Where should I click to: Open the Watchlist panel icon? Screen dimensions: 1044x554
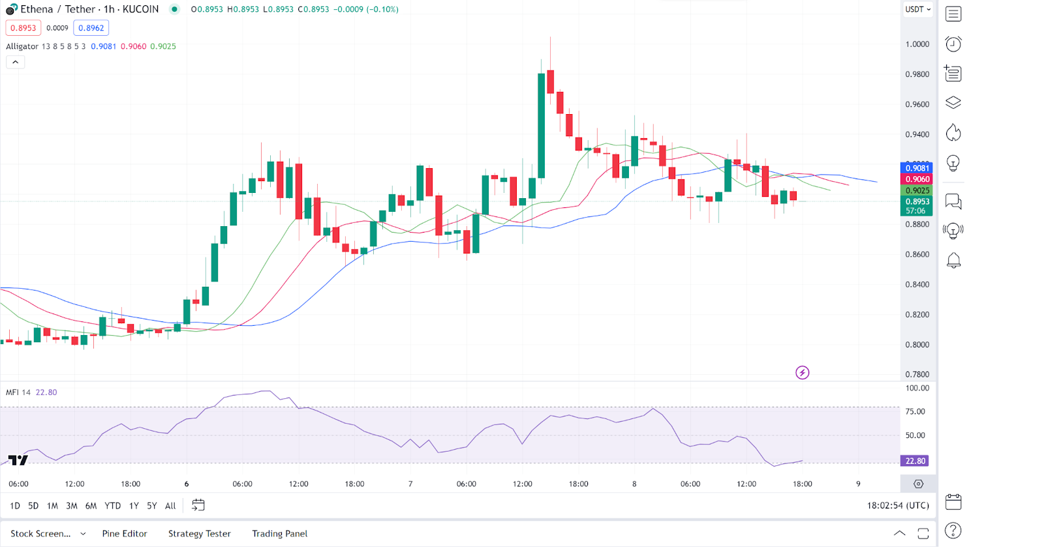(953, 14)
